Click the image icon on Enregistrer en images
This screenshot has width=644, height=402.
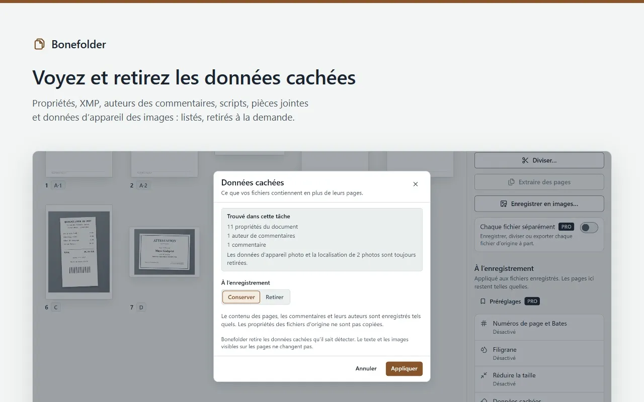[504, 204]
